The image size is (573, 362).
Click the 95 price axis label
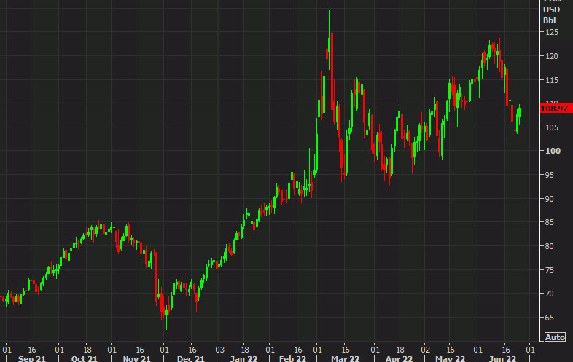(x=549, y=175)
